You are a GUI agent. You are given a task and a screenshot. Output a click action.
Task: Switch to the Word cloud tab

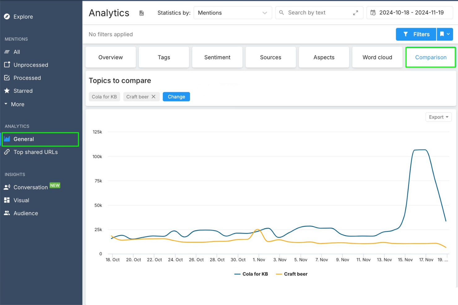(x=377, y=57)
